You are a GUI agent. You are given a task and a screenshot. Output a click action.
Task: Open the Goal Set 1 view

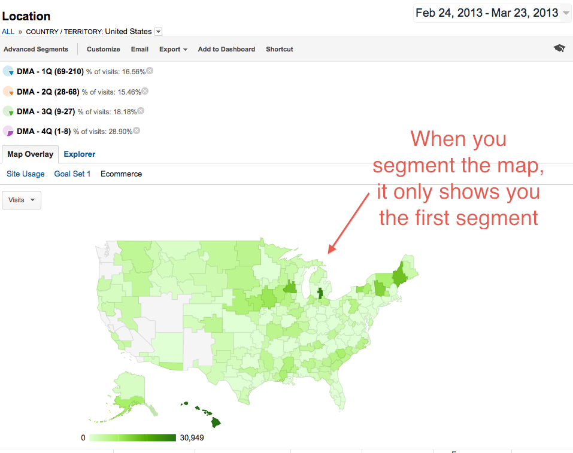(x=72, y=174)
